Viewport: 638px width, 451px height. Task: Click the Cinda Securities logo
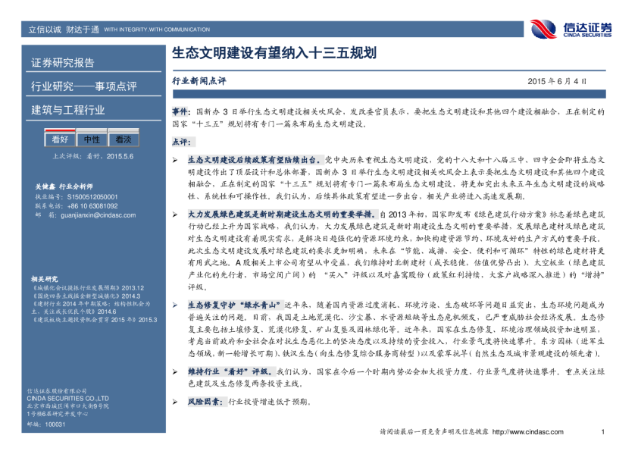571,29
